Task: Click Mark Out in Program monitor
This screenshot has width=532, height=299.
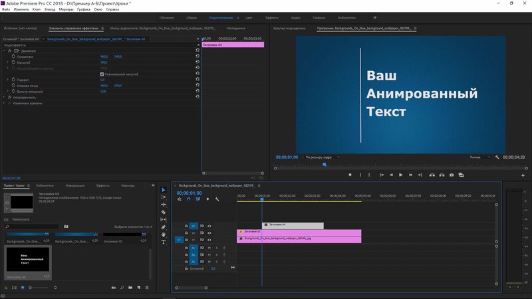Action: [x=369, y=175]
